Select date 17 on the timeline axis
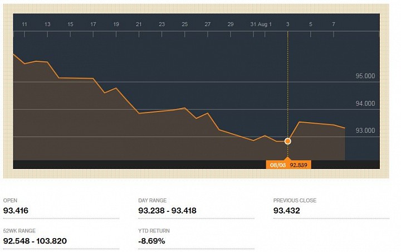The width and height of the screenshot is (401, 252). tap(93, 25)
